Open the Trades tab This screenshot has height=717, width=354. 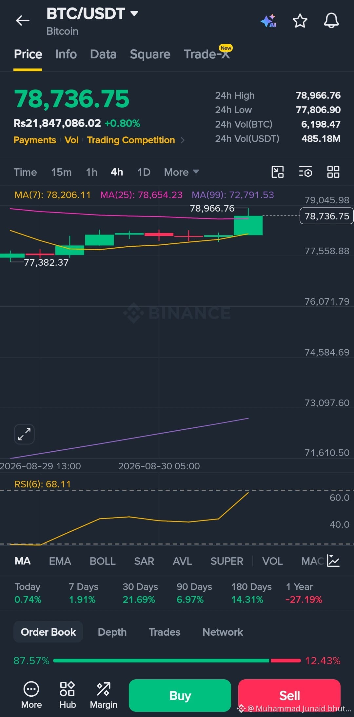165,632
